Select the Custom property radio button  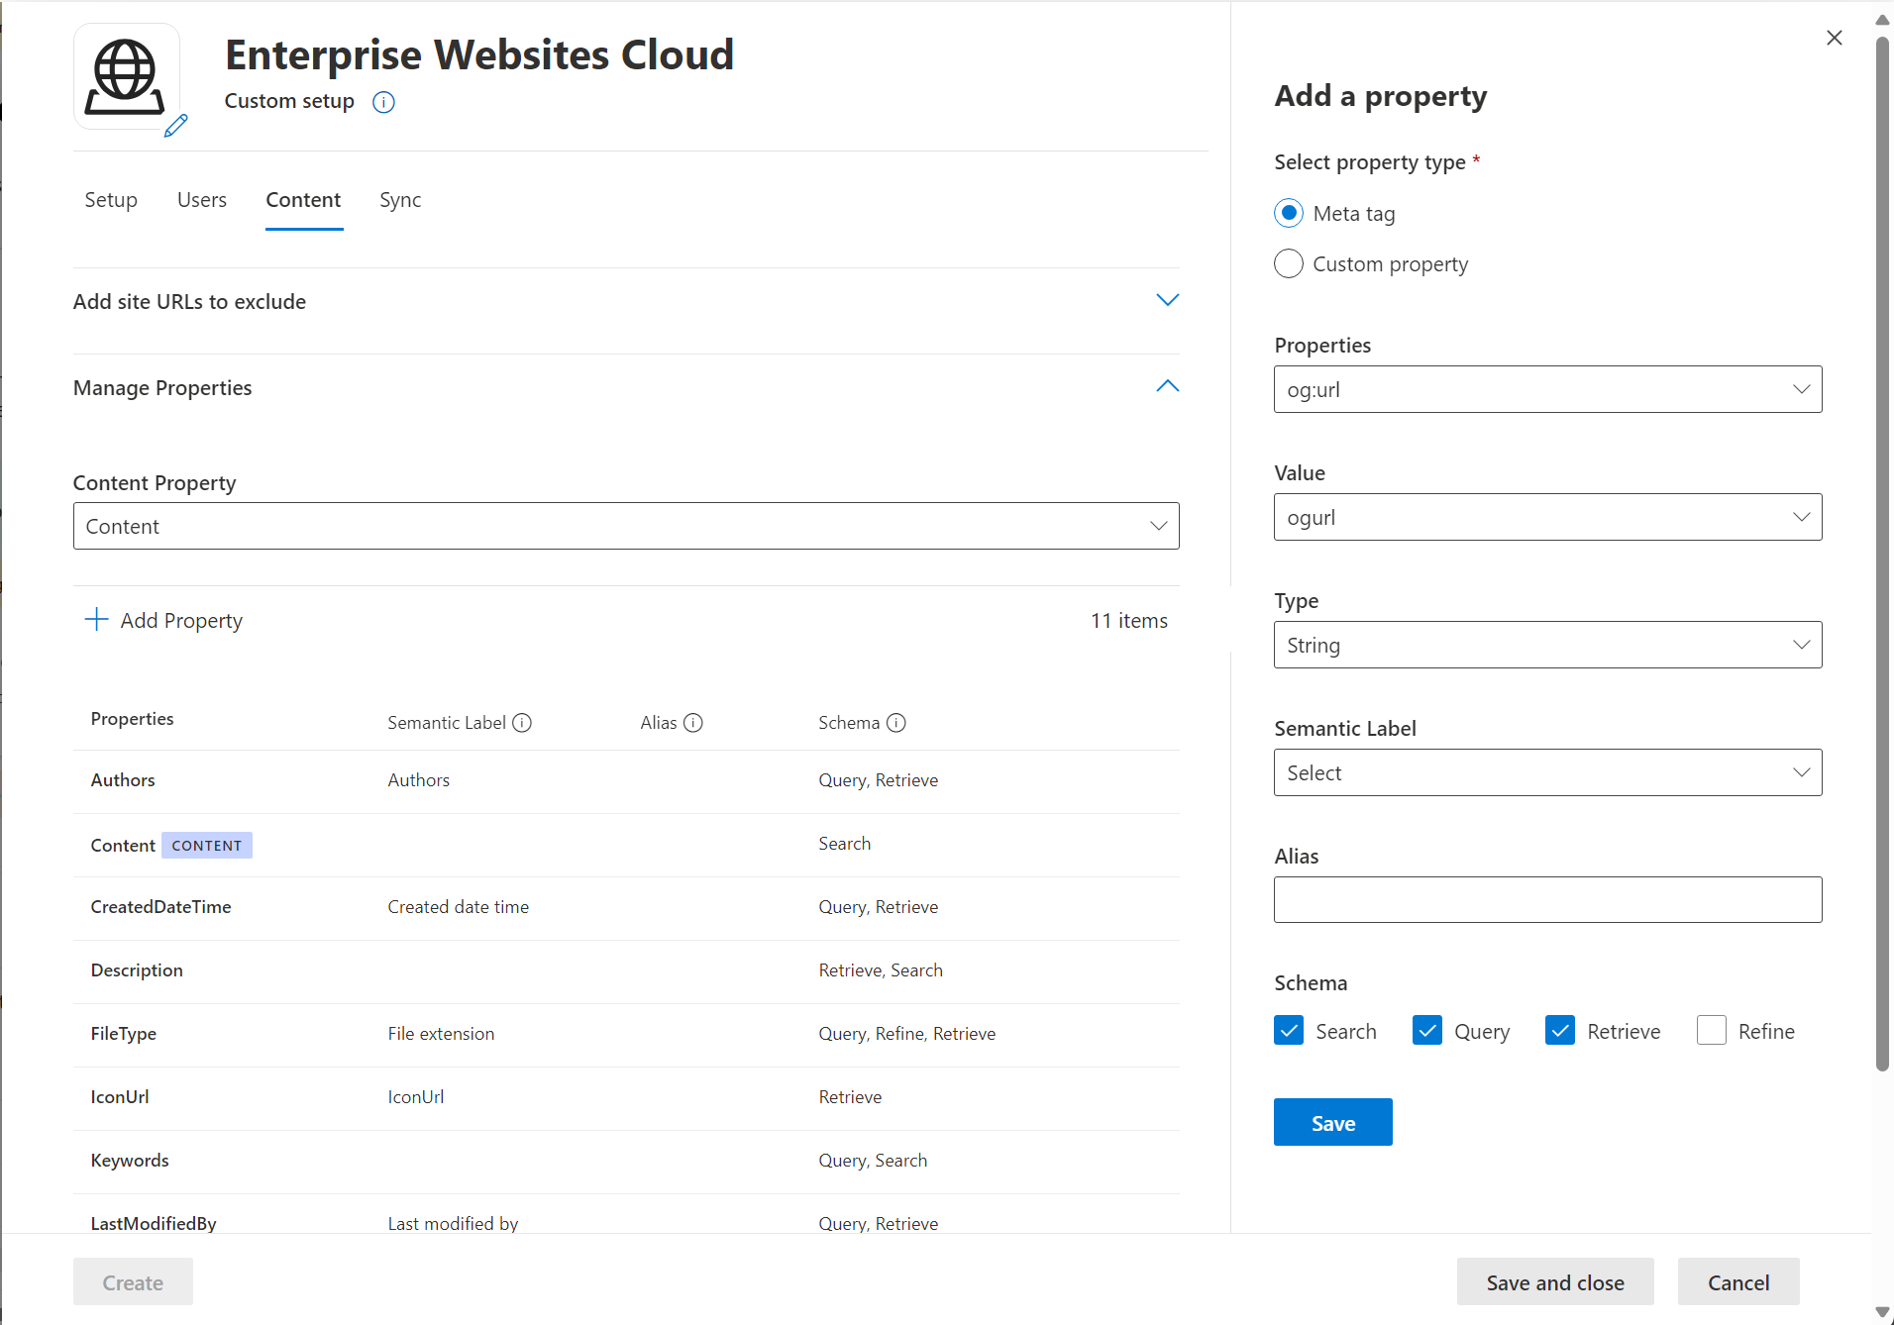tap(1288, 263)
